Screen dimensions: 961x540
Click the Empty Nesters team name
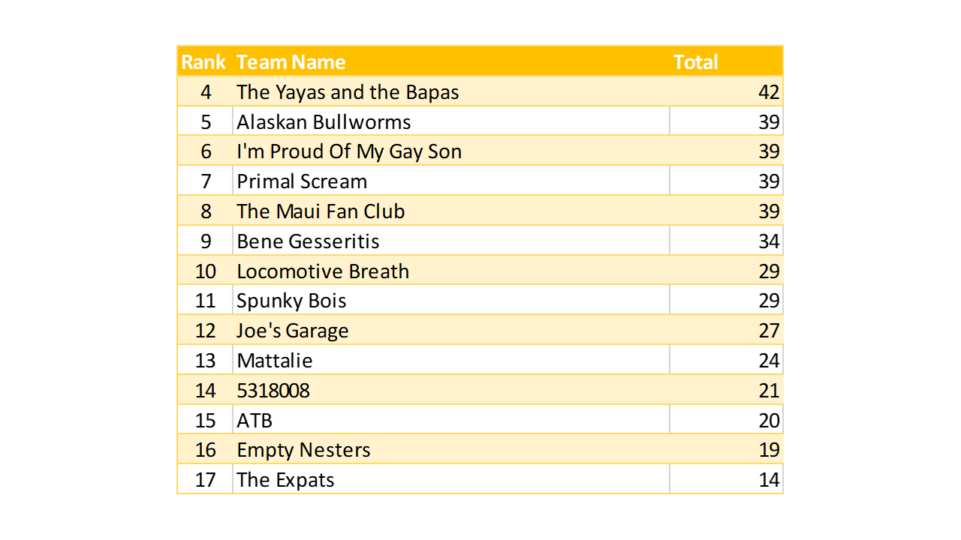(303, 450)
